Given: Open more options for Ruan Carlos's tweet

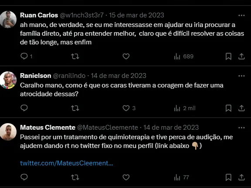Looking at the screenshot, I should tap(241, 15).
